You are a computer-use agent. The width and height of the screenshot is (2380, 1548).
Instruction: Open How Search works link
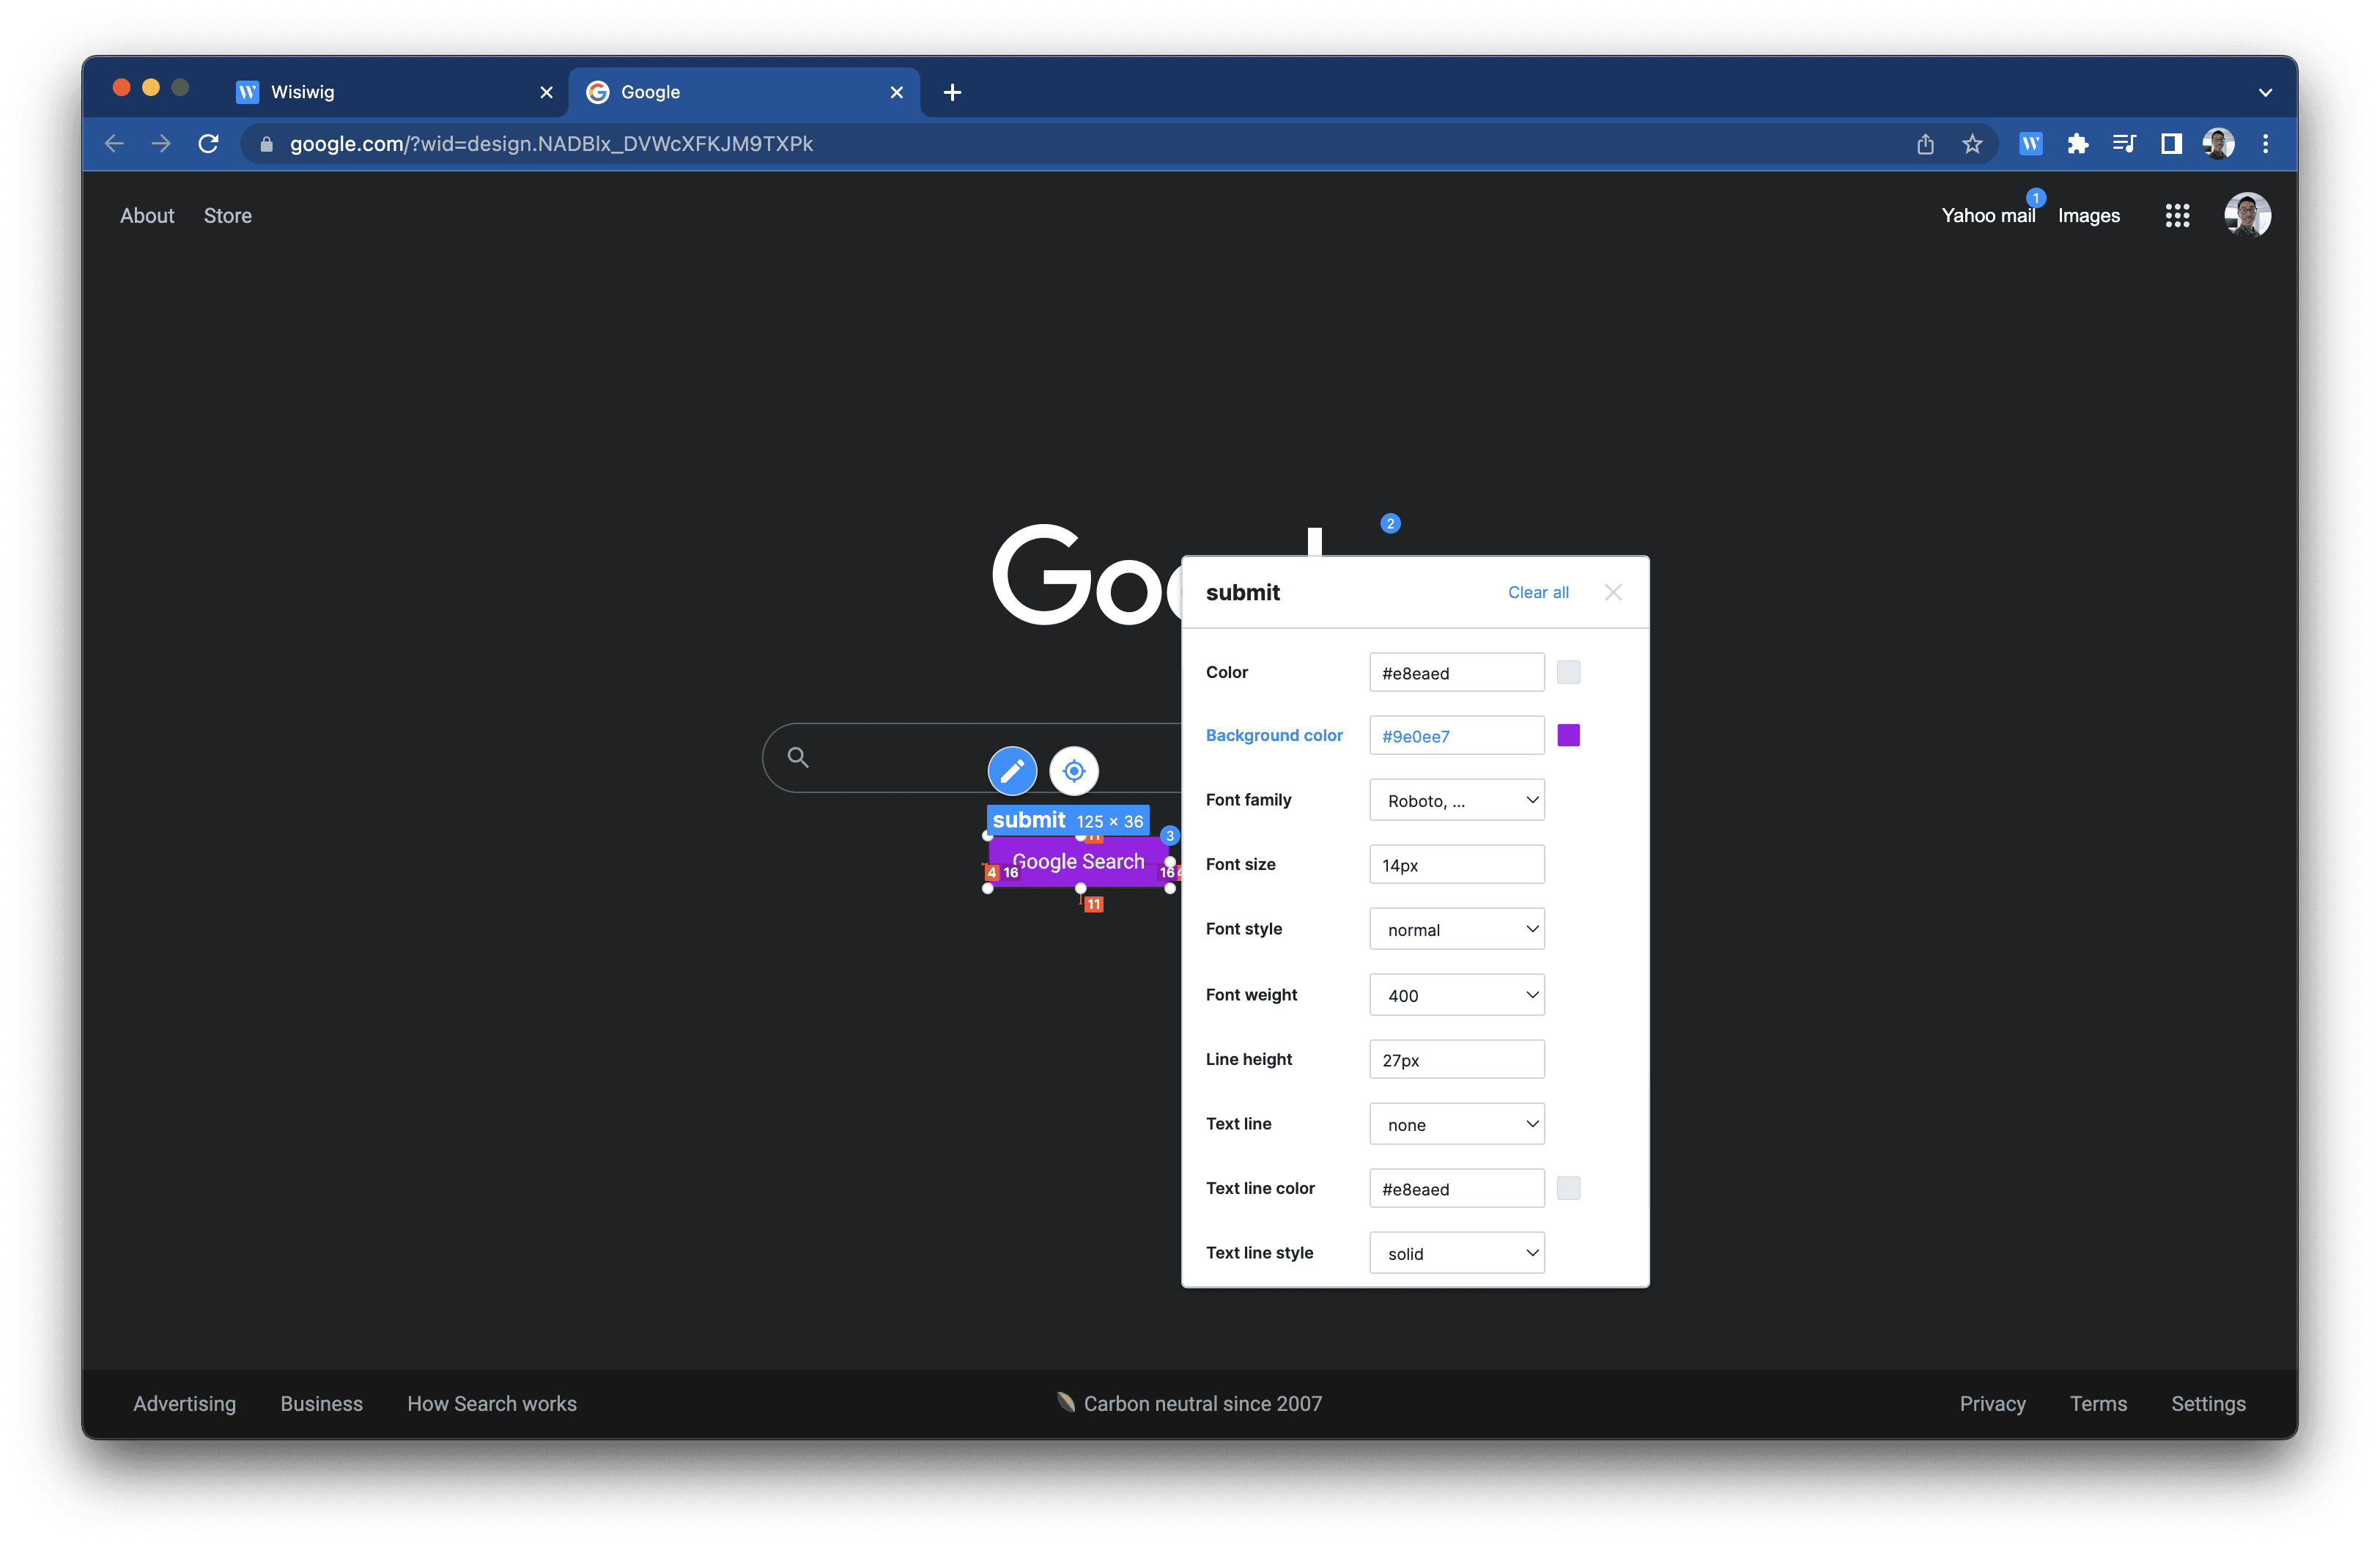(x=492, y=1403)
